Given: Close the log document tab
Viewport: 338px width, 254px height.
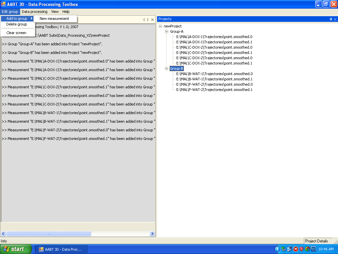Looking at the screenshot, I should pos(152,20).
